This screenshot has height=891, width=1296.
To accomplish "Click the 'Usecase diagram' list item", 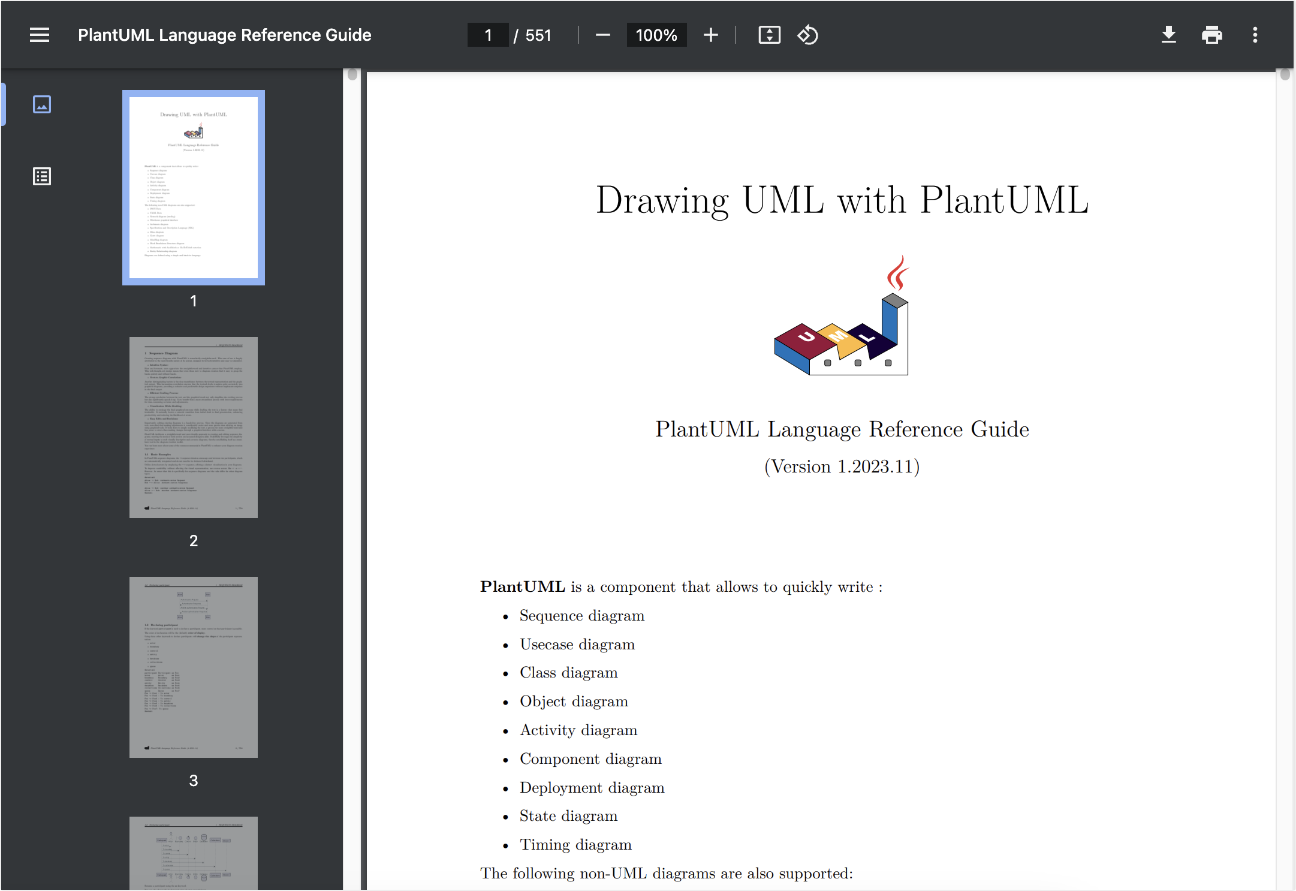I will coord(577,645).
